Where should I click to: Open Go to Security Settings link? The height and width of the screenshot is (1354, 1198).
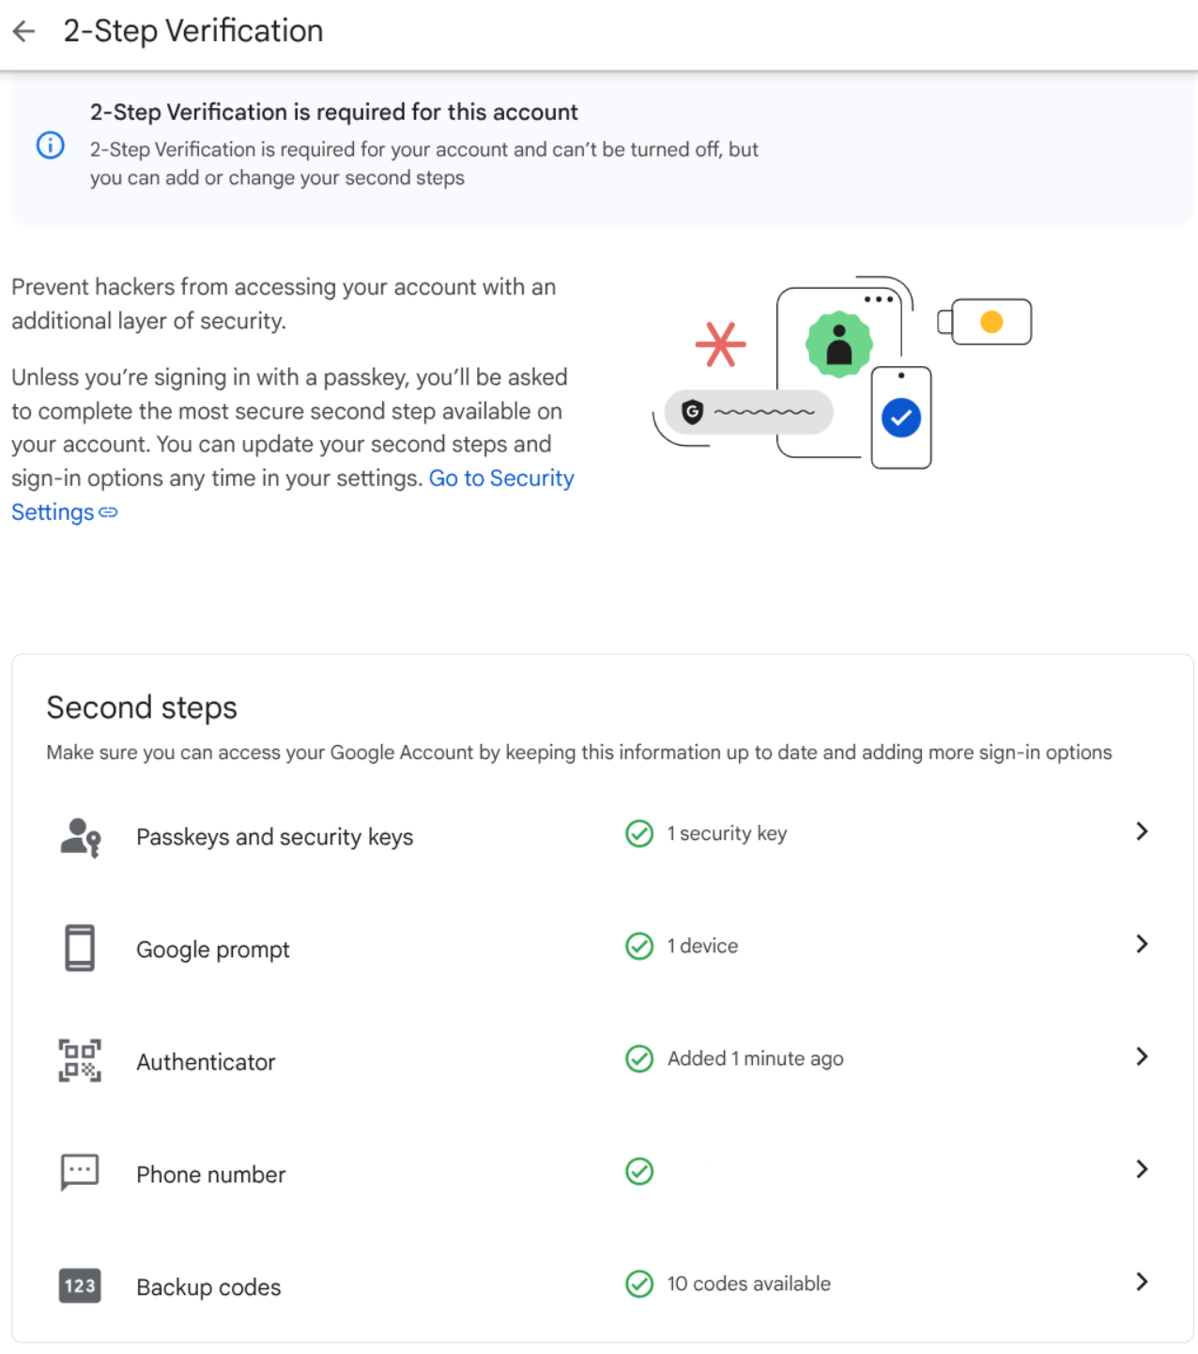point(500,479)
